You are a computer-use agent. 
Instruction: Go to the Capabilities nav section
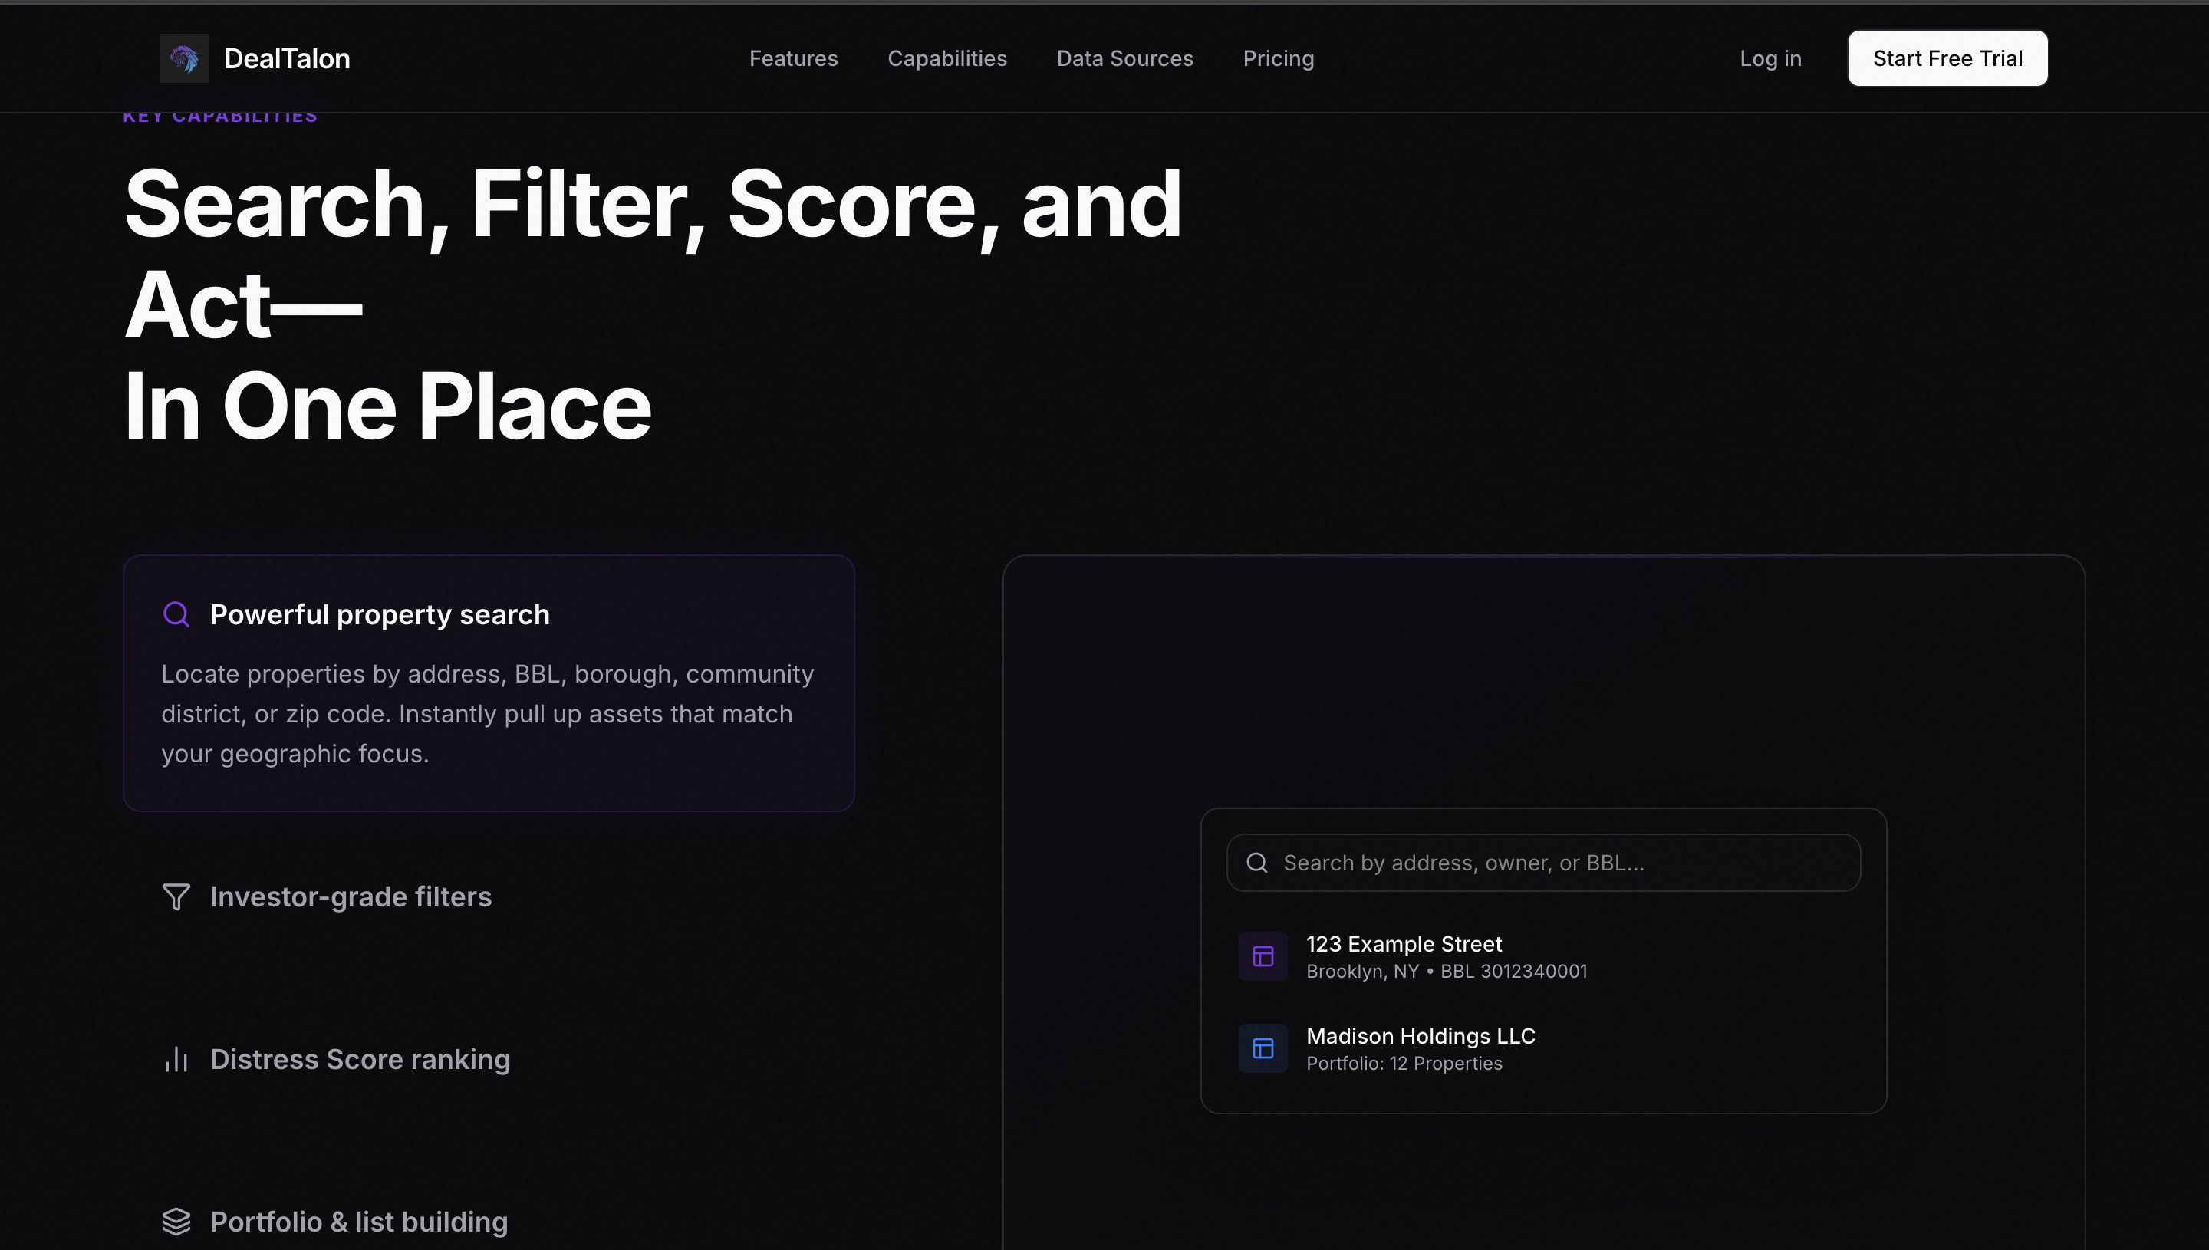(947, 58)
